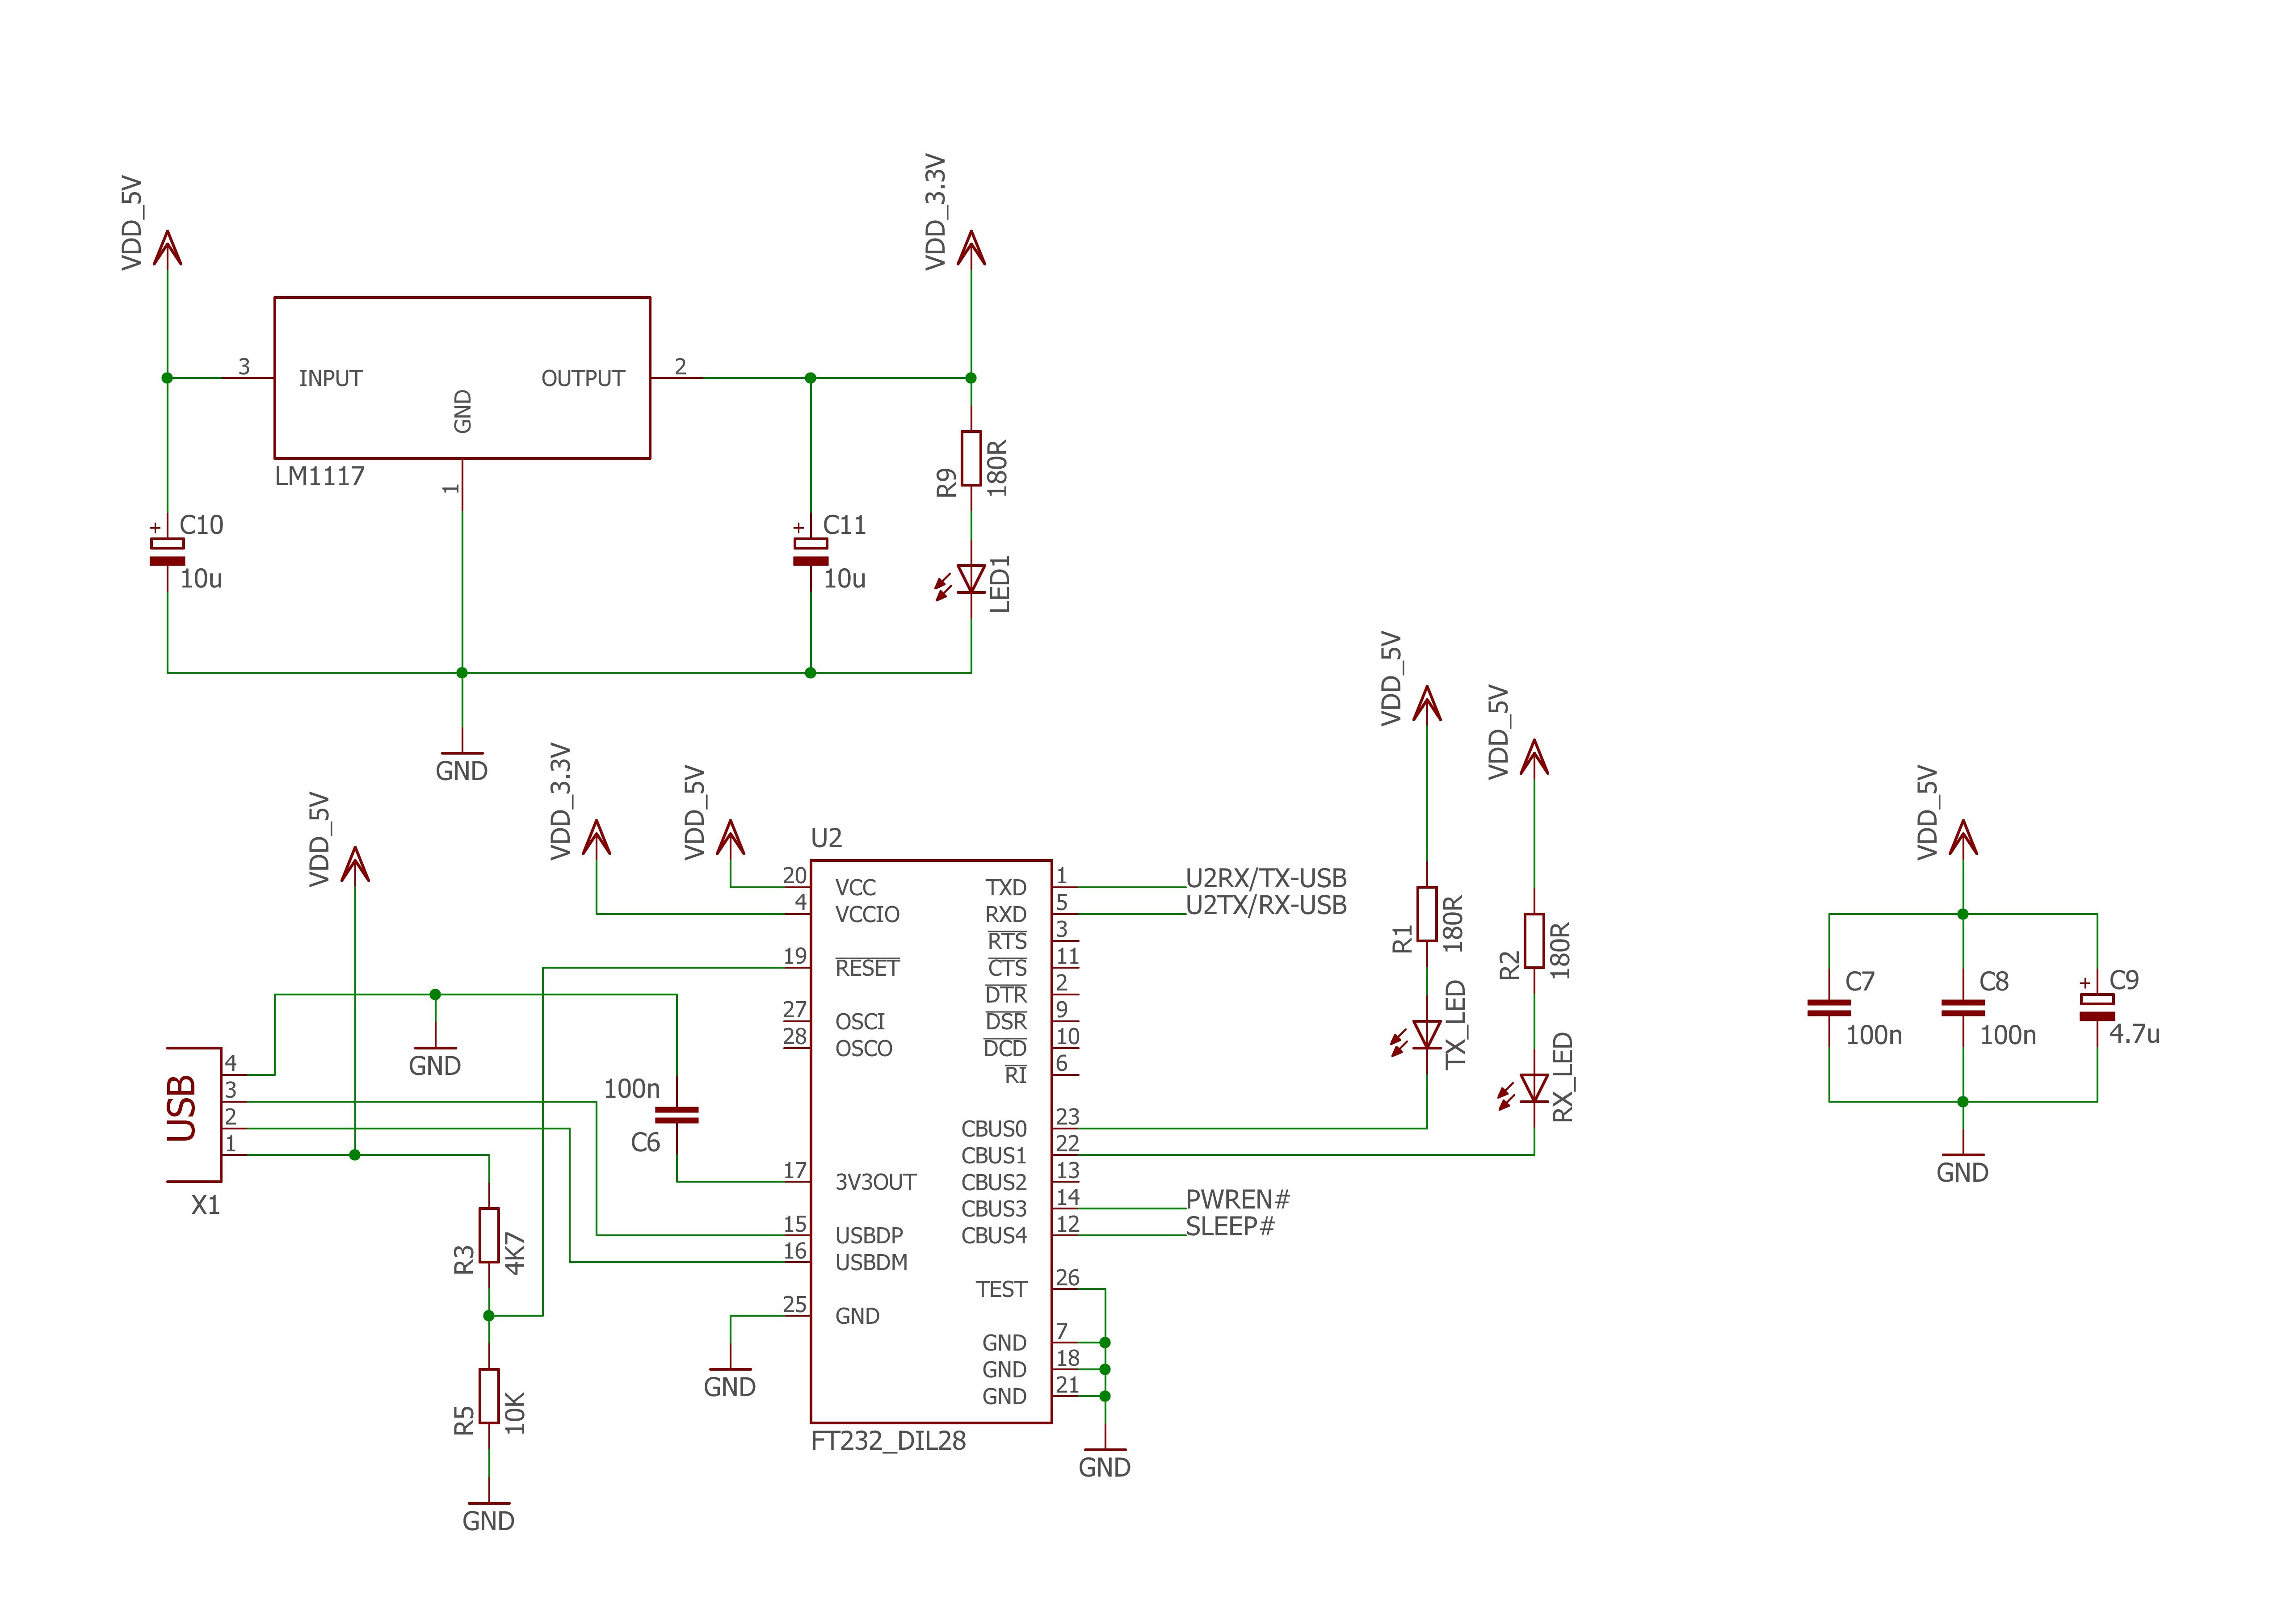Click the OUTPUT pin label on regulator

pyautogui.click(x=583, y=378)
